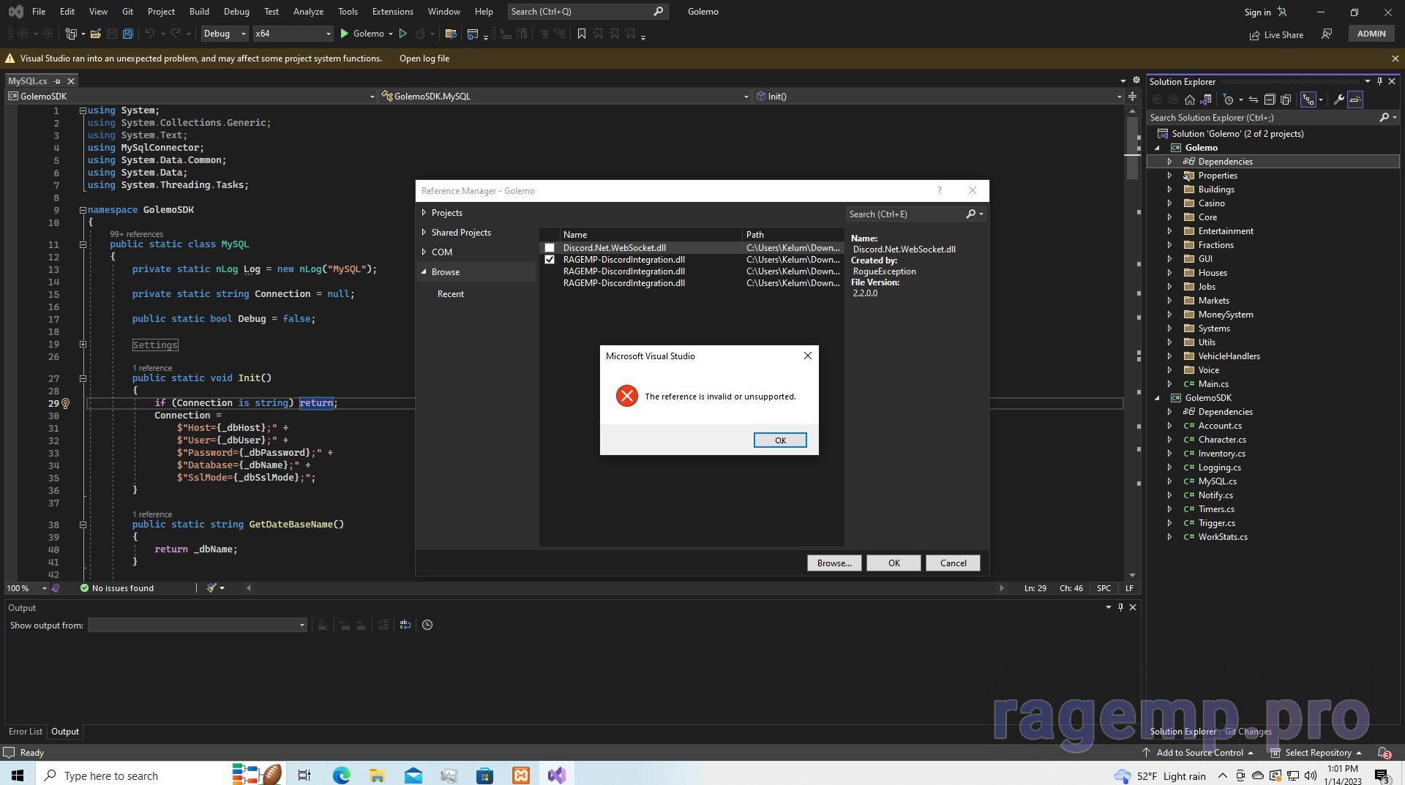Open Microsoft Edge from the taskbar
The image size is (1405, 785).
[x=341, y=775]
